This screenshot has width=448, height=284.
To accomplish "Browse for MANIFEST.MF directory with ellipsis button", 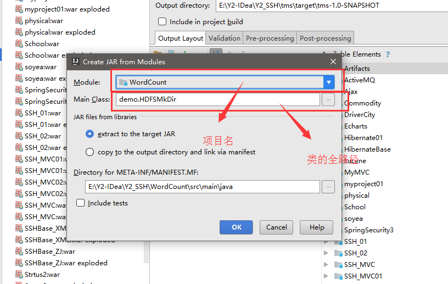I will (328, 187).
